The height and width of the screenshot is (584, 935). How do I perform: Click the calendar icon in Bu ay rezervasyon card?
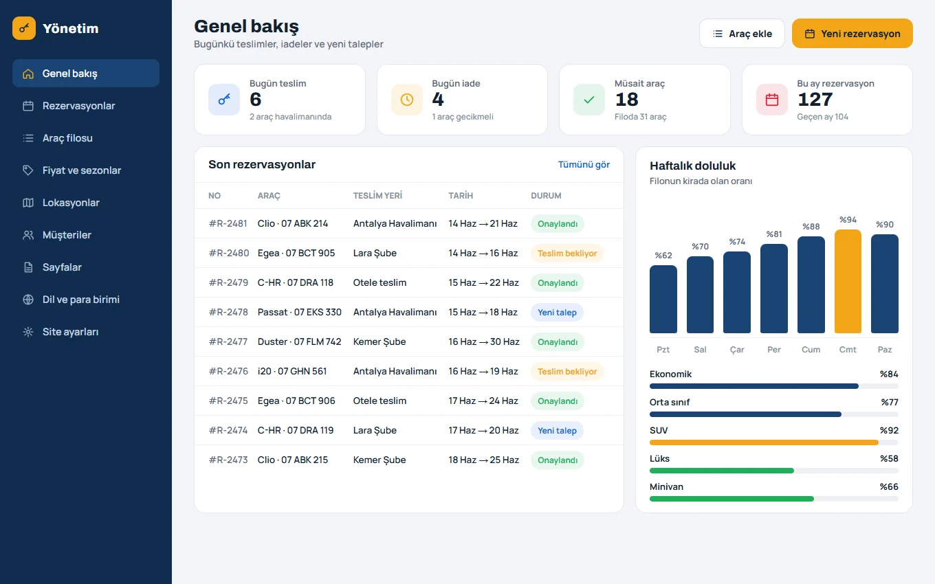click(x=772, y=100)
